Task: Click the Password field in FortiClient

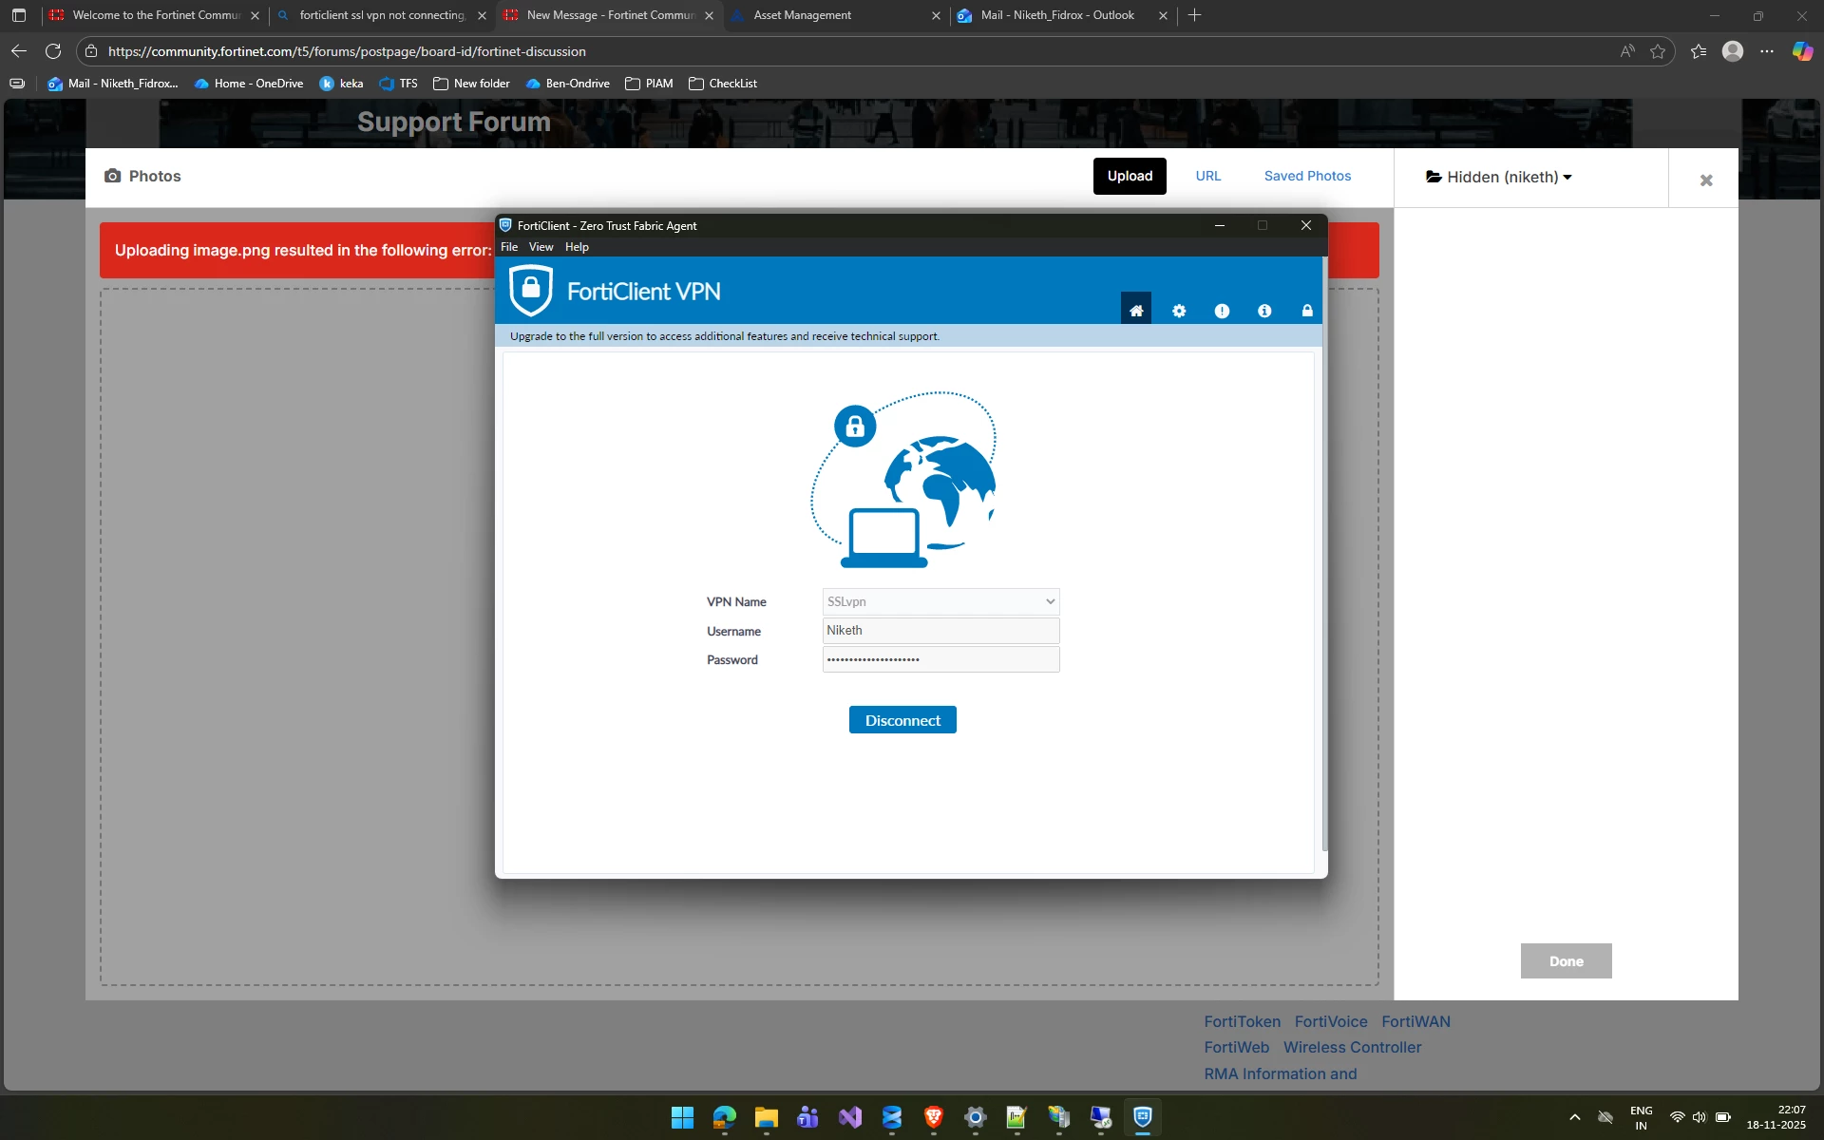Action: point(940,659)
